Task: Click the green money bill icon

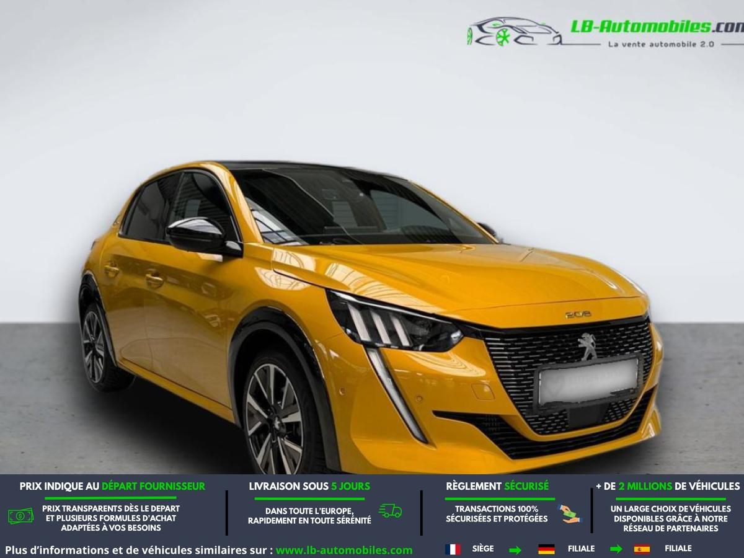Action: 20,516
